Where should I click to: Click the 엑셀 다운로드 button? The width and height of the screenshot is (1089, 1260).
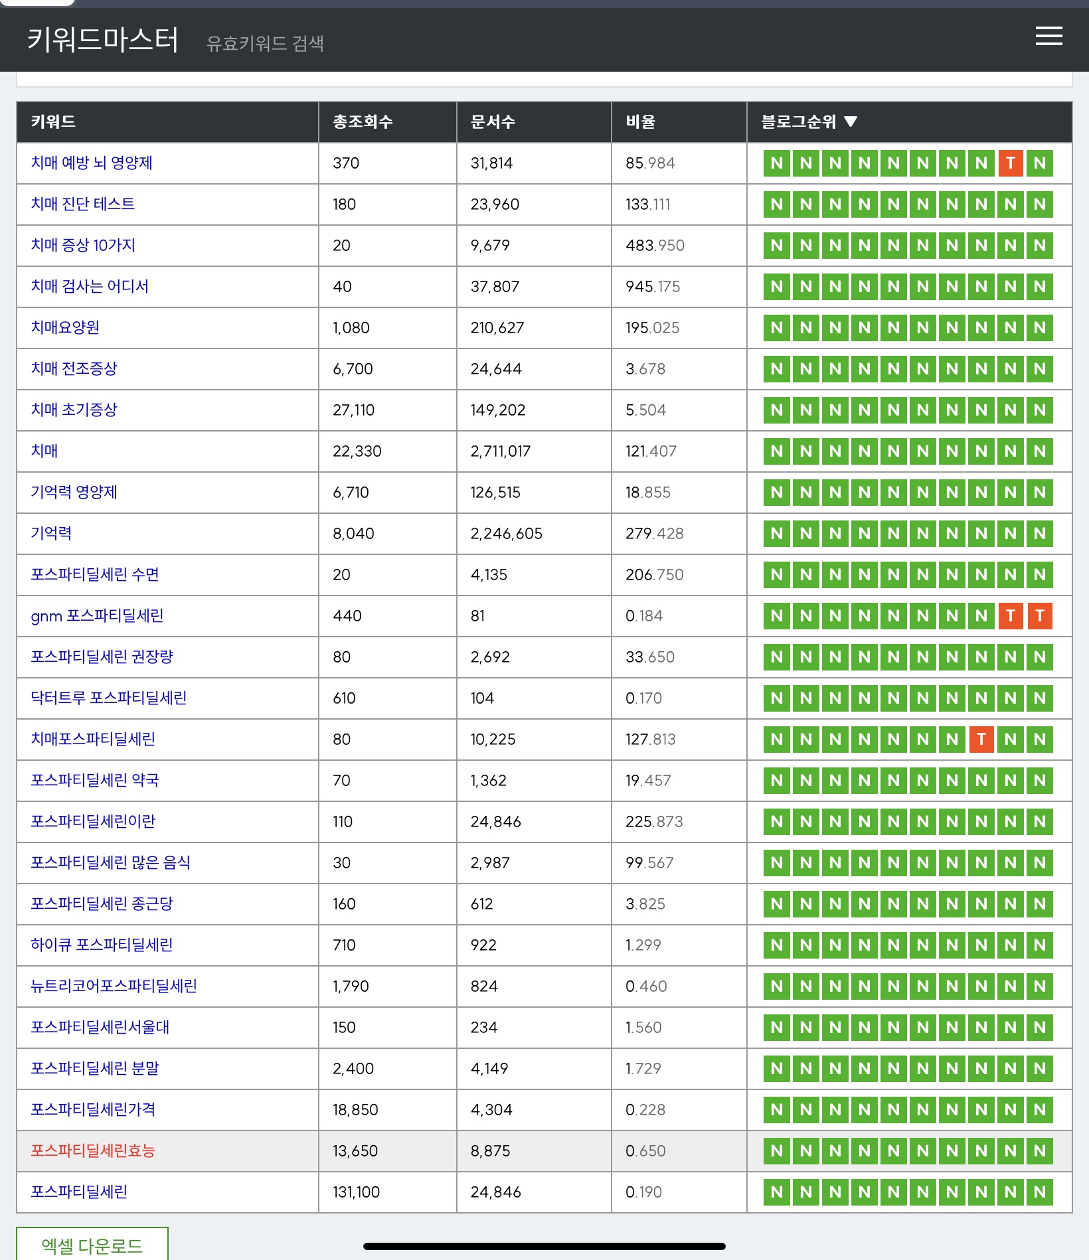coord(92,1245)
